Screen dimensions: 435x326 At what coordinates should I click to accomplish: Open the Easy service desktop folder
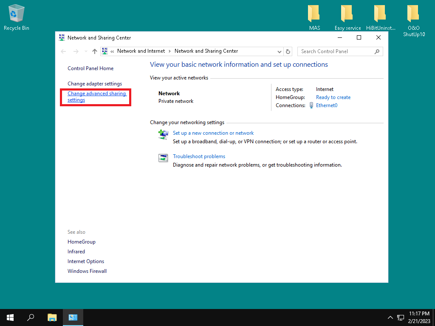pos(347,17)
